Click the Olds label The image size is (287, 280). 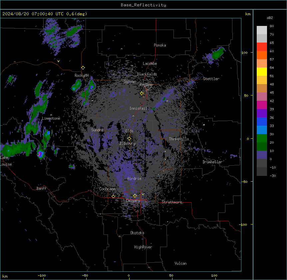coord(129,131)
